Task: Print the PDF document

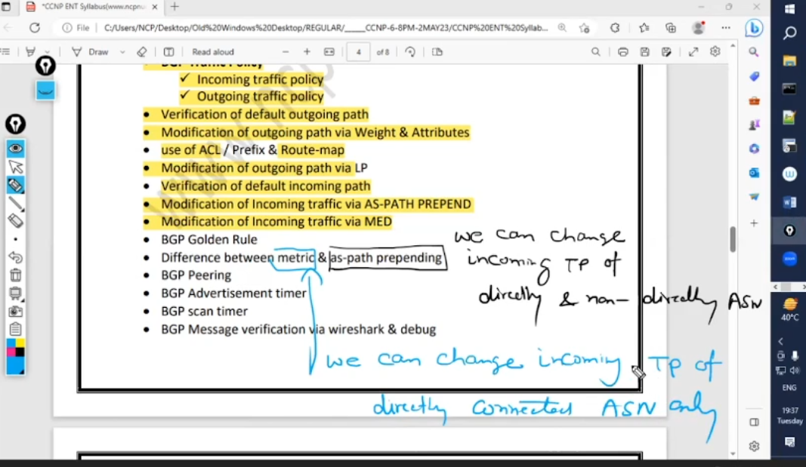Action: pyautogui.click(x=623, y=52)
